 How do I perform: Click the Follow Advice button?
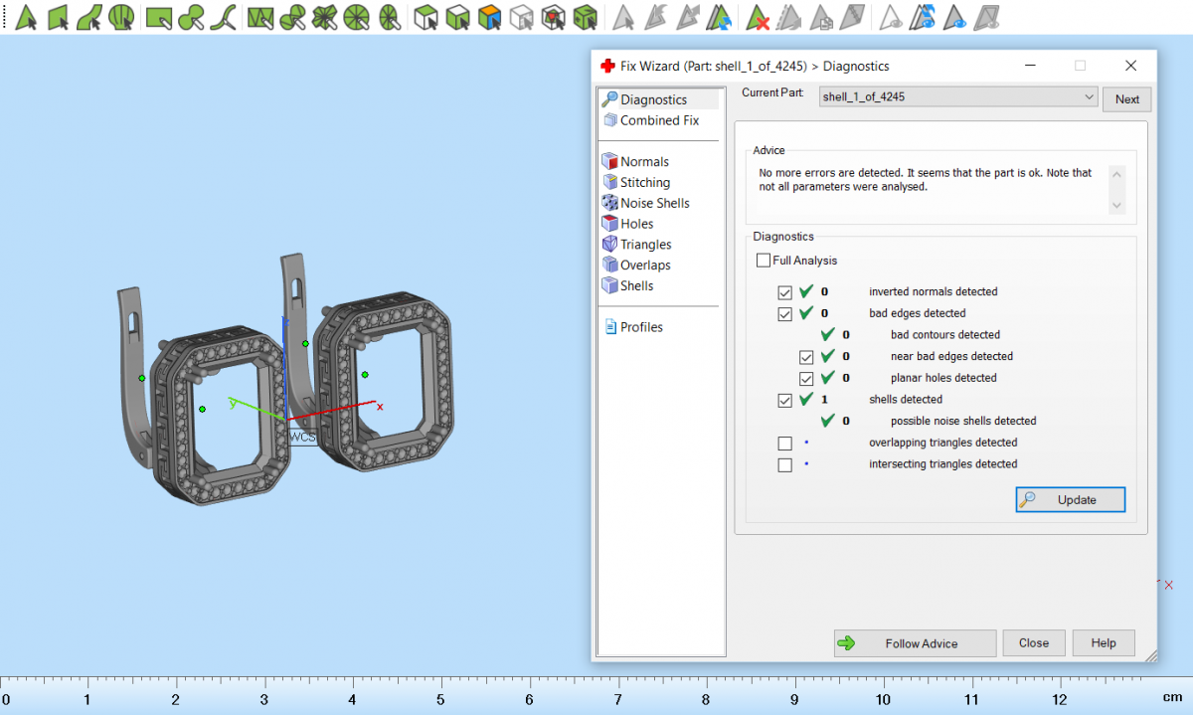pyautogui.click(x=915, y=643)
